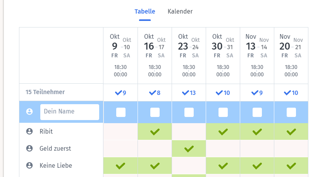This screenshot has width=320, height=177.
Task: Click the avatar icon next to Ribit
Action: pos(29,131)
